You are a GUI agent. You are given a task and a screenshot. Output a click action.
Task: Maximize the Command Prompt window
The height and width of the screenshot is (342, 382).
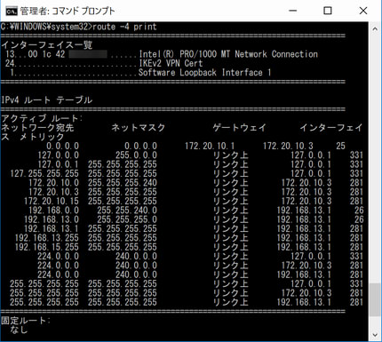(x=328, y=11)
